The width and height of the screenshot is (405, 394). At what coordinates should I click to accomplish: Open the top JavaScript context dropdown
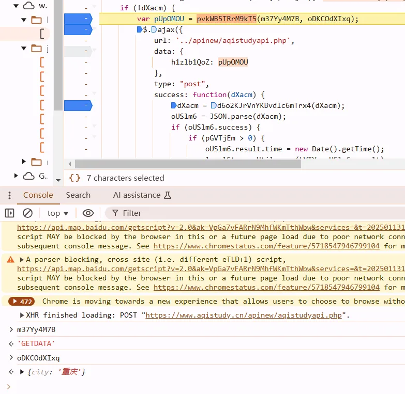click(57, 213)
